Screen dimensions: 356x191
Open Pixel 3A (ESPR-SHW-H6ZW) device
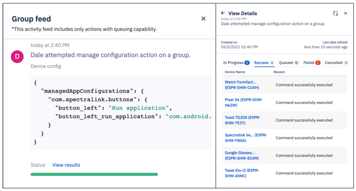[x=244, y=102]
